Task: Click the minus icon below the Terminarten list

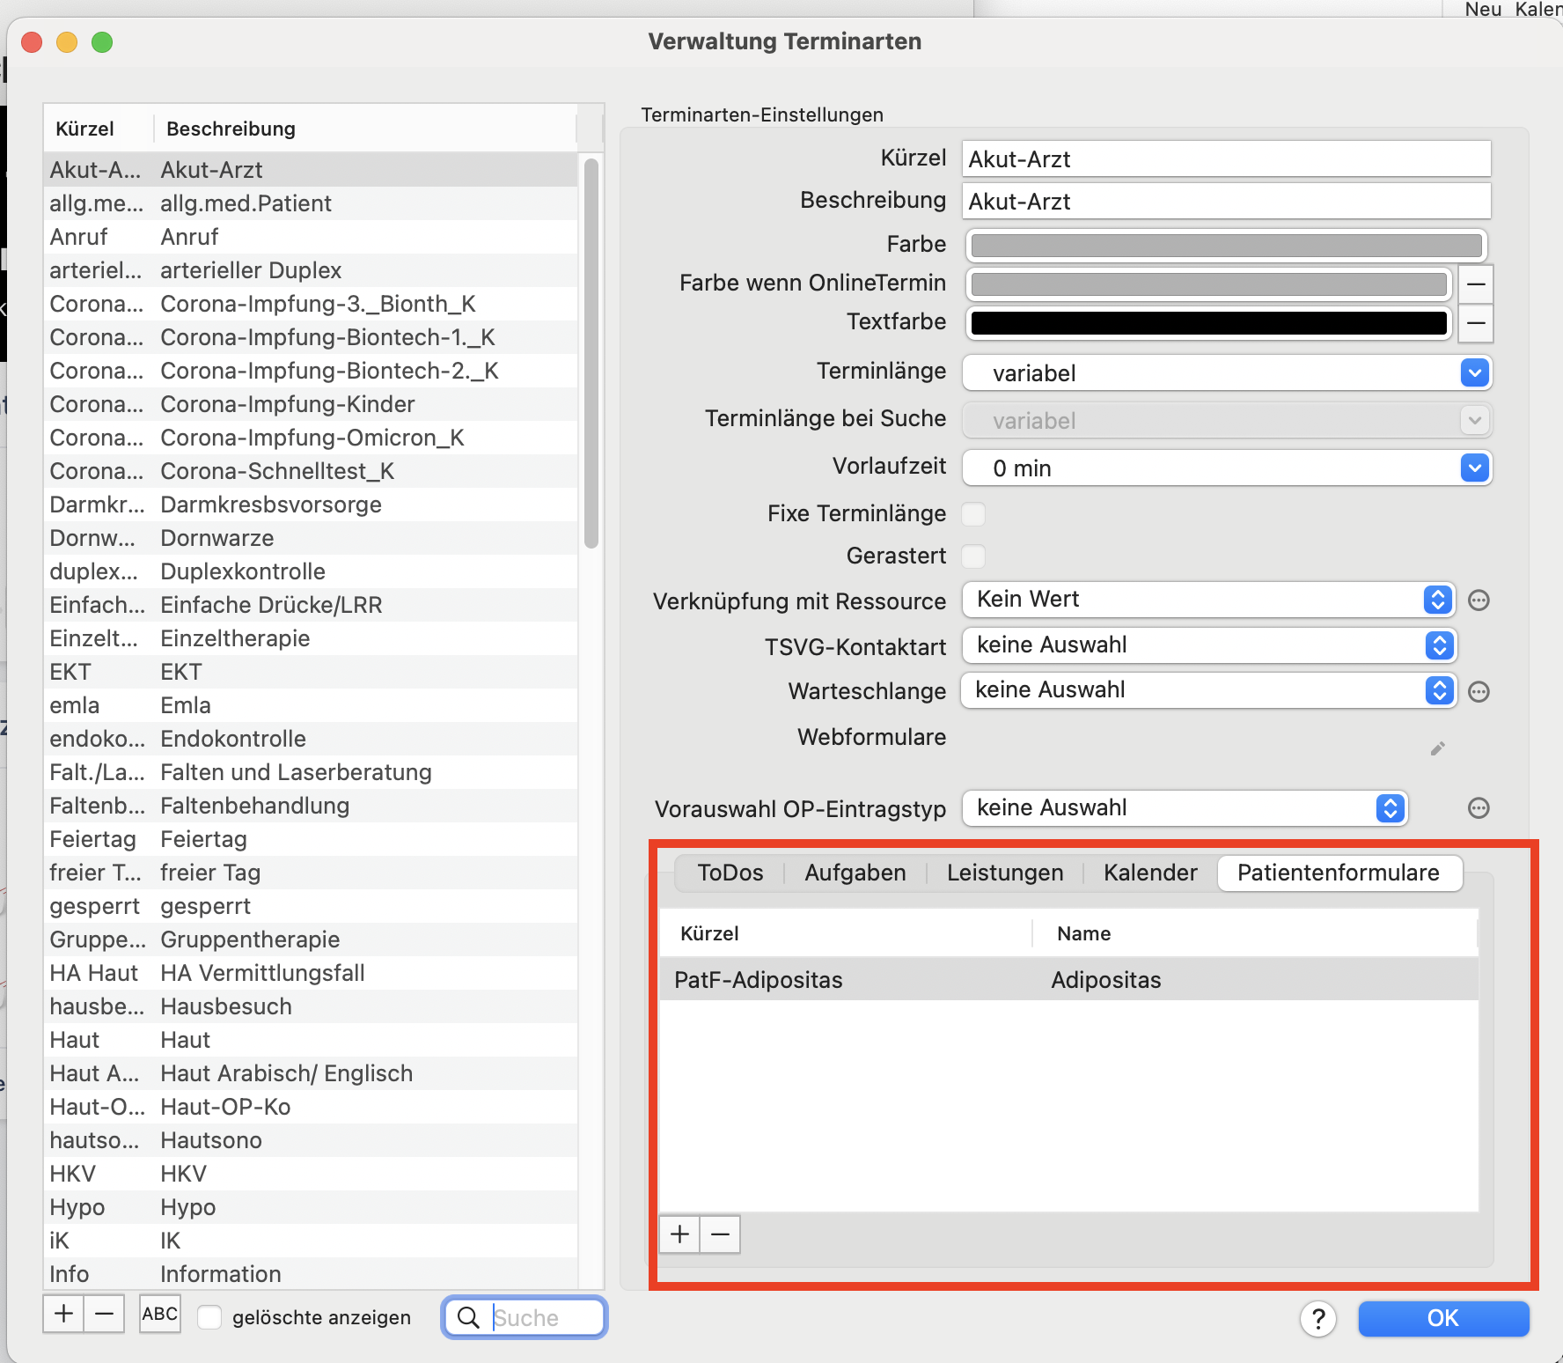Action: [x=104, y=1315]
